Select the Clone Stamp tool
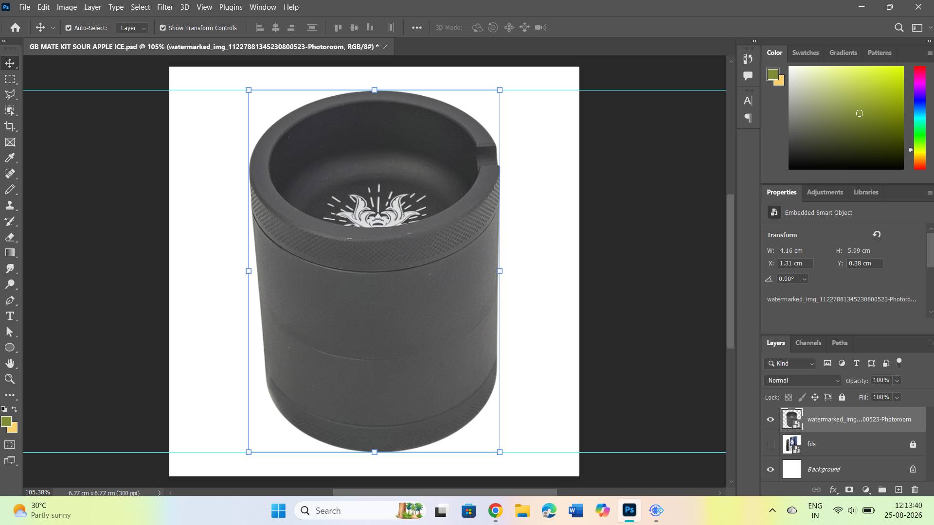Screen dimensions: 934x525 (x=10, y=205)
